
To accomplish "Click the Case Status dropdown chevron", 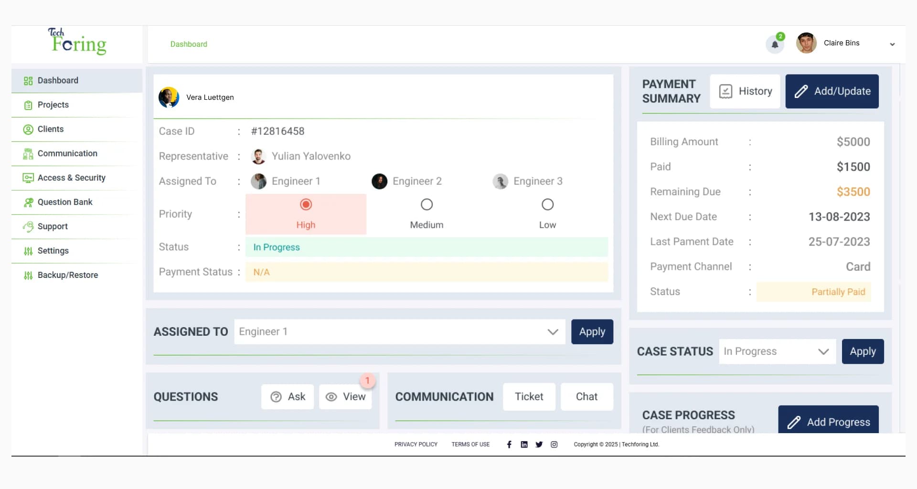I will [x=823, y=352].
